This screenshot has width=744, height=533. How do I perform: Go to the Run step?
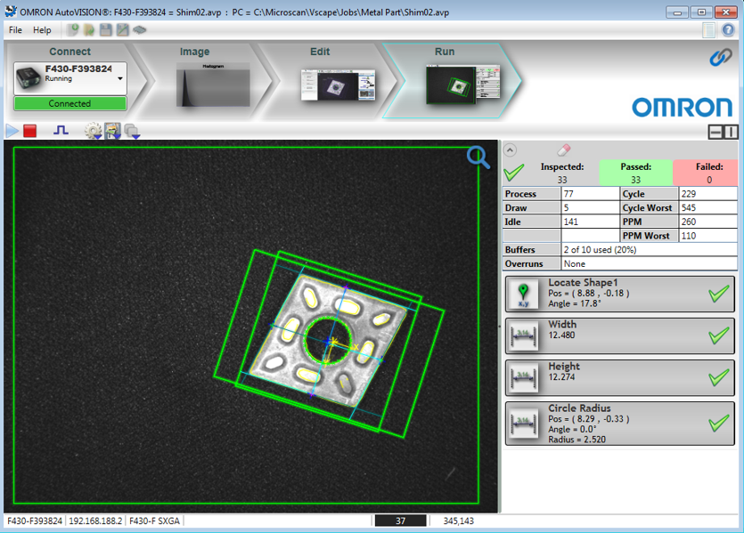tap(445, 52)
